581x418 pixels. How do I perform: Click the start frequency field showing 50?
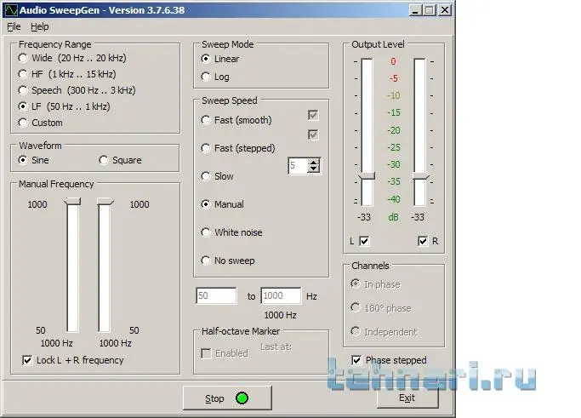point(216,296)
